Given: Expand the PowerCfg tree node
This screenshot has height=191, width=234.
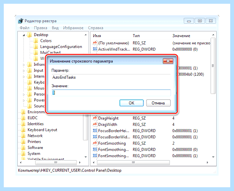Looking at the screenshot, I should coord(24,100).
